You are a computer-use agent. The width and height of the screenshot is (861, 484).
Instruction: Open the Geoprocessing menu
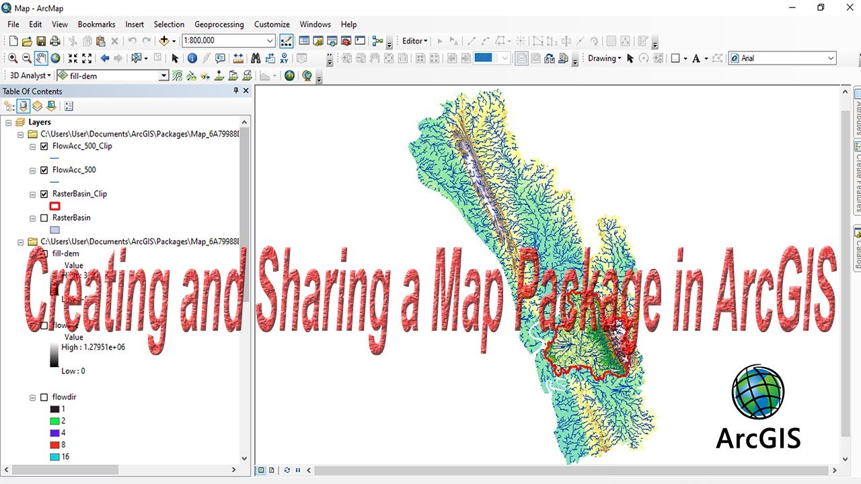point(219,24)
